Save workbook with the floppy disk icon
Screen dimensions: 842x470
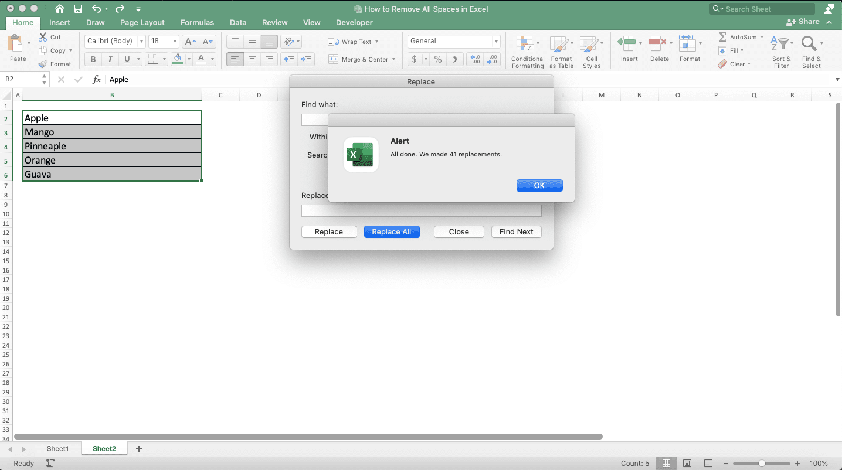pyautogui.click(x=78, y=9)
